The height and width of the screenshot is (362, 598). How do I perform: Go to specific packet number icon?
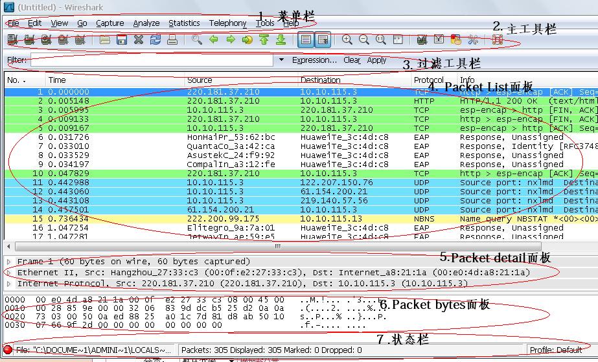pos(247,40)
